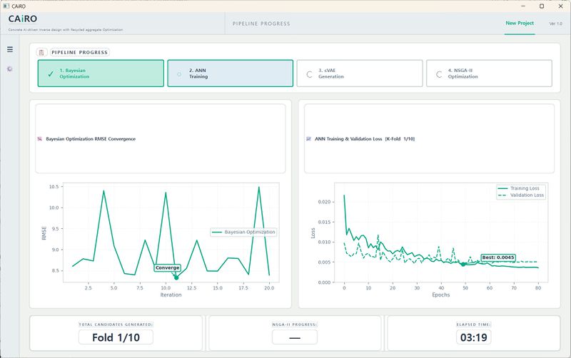Open the settings gear in sidebar
The width and height of the screenshot is (571, 358).
coord(10,68)
